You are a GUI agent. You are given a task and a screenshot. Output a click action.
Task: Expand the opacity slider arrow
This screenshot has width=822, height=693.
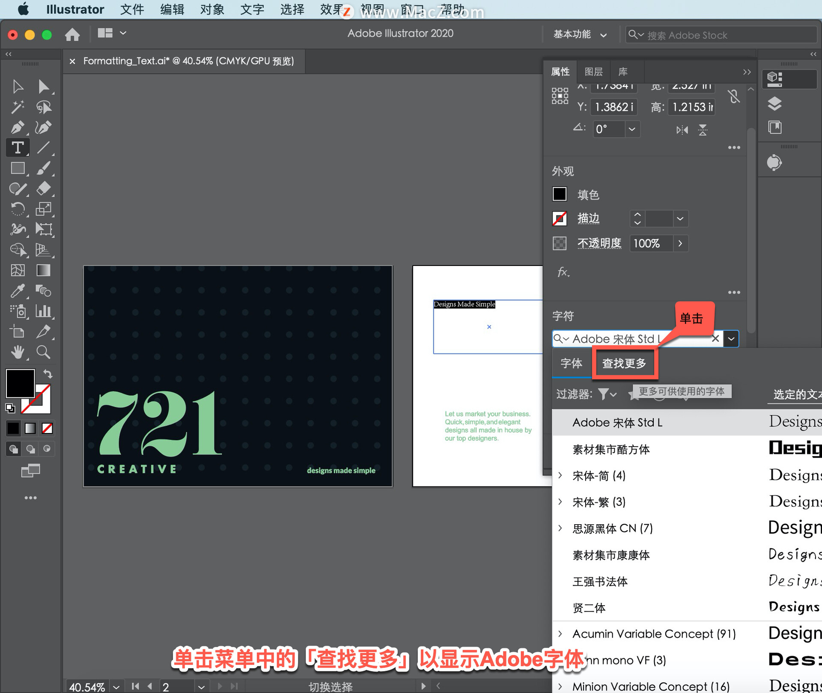click(680, 243)
